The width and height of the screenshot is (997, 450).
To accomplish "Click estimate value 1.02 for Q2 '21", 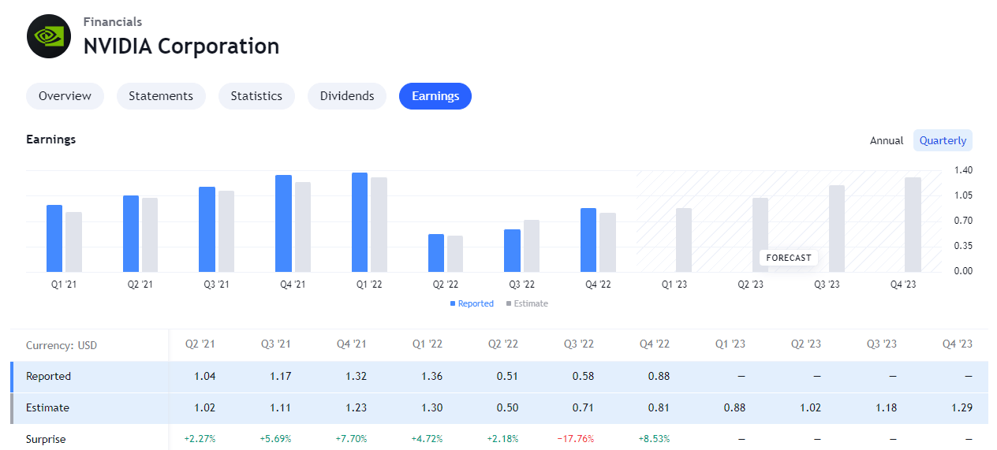I will [204, 407].
